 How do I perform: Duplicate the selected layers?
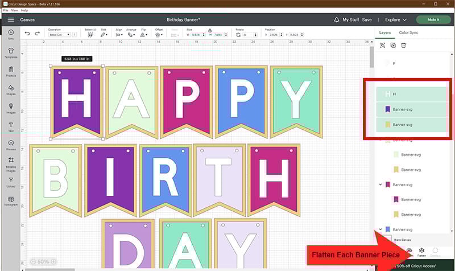pos(393,46)
